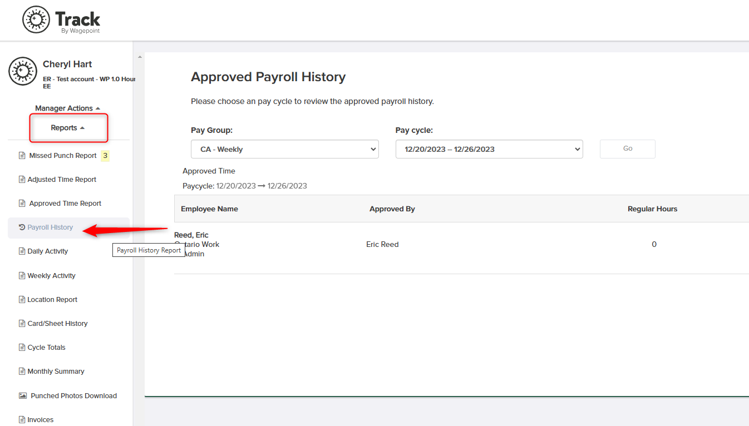749x426 pixels.
Task: Click the Invoices document icon
Action: click(x=22, y=420)
